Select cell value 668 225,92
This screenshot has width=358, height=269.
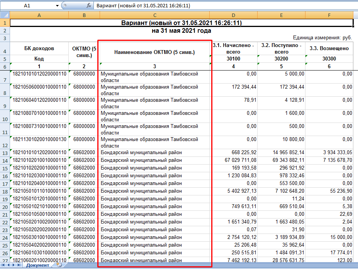point(233,153)
